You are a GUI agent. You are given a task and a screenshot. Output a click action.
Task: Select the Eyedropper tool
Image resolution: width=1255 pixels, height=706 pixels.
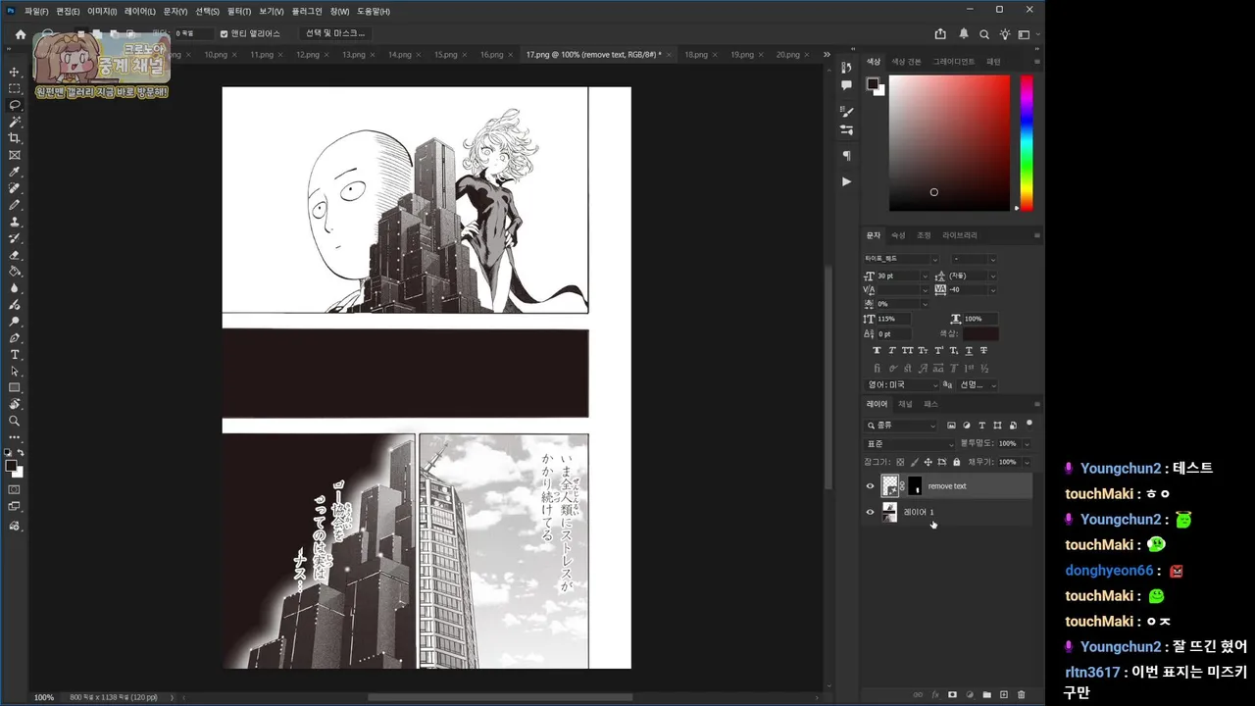[x=15, y=172]
